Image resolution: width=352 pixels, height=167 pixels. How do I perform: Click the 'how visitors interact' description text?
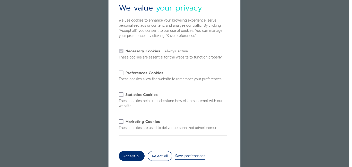(x=171, y=103)
